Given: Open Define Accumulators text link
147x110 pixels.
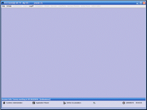Looking at the screenshot, I should 74,103.
